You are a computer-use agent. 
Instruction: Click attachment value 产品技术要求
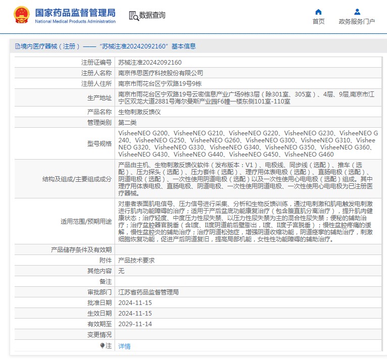coord(136,261)
